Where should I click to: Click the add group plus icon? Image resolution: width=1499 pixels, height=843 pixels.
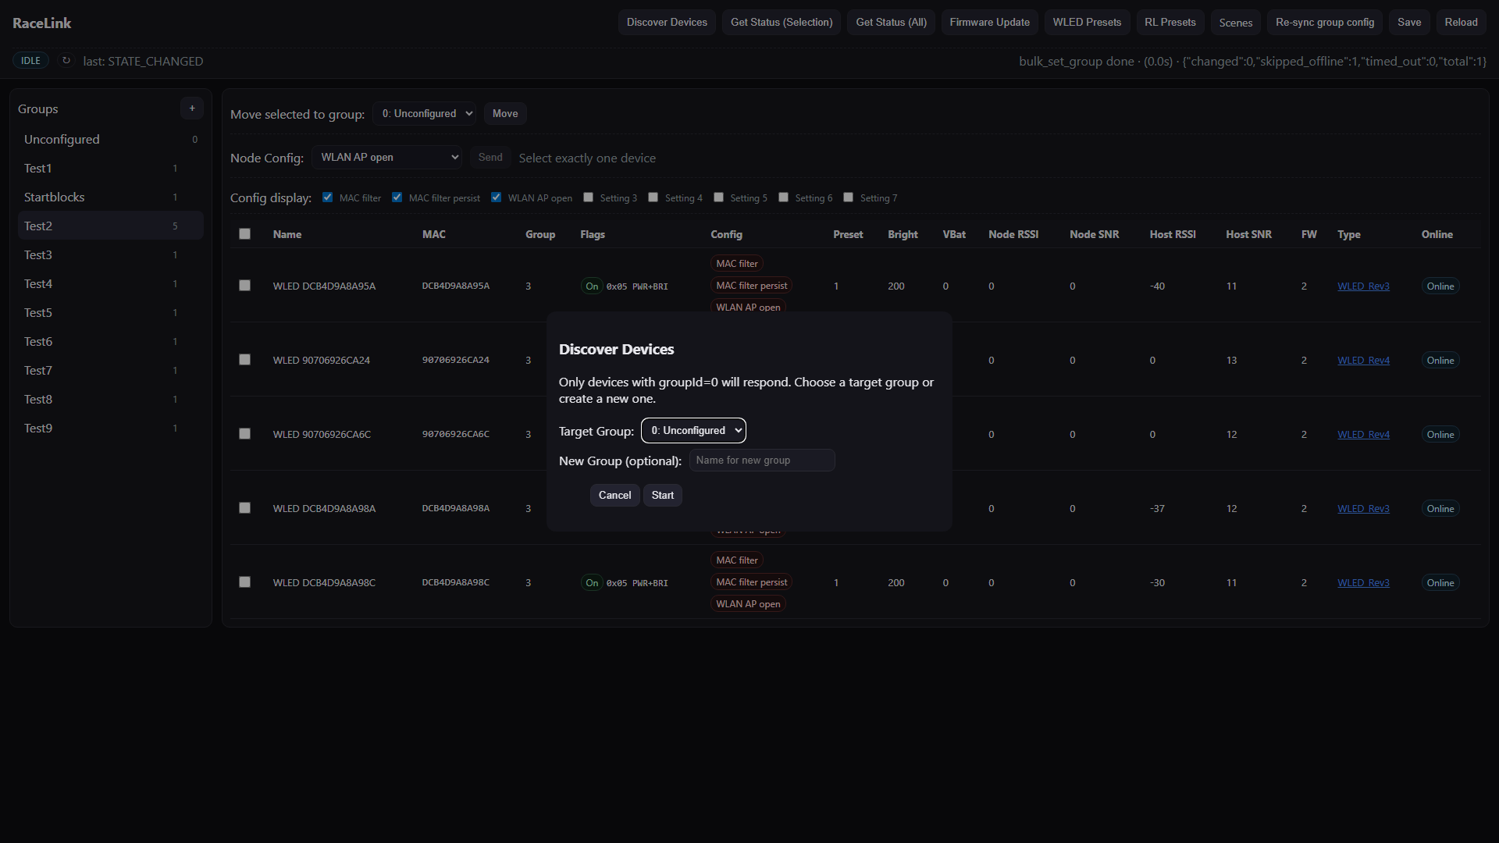click(x=192, y=108)
